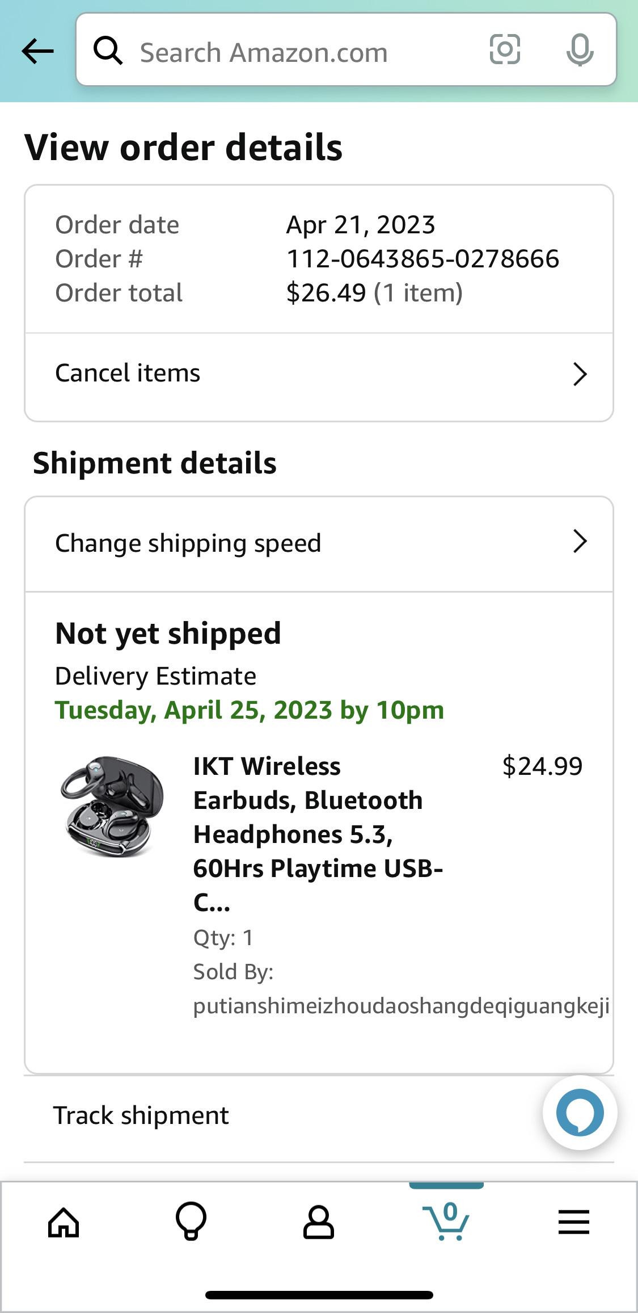The image size is (638, 1313).
Task: Tap Change shipping speed option
Action: (x=188, y=543)
